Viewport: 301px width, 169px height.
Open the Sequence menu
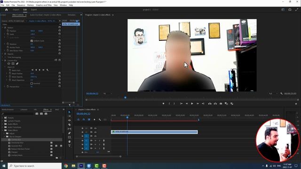point(21,5)
